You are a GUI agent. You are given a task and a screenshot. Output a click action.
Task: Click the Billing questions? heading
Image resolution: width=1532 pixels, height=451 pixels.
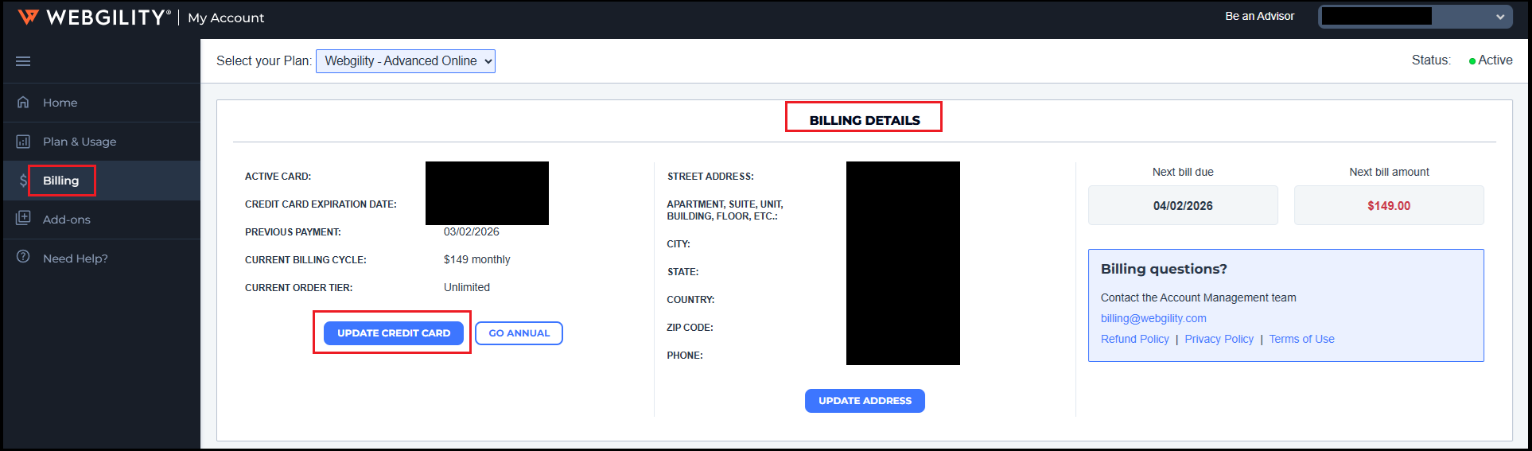pyautogui.click(x=1164, y=269)
